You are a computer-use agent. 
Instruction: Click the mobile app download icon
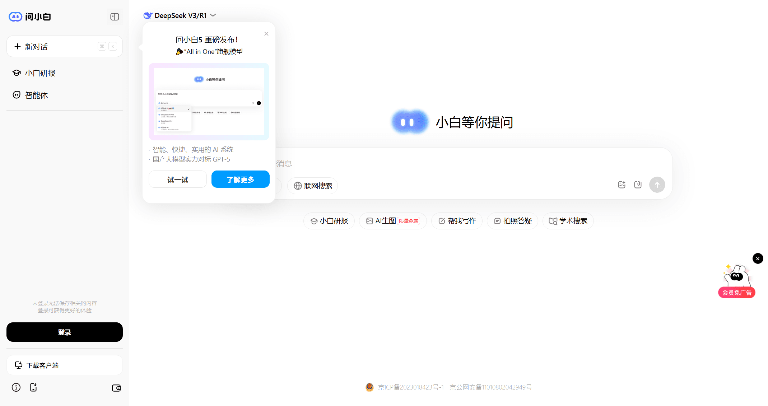[33, 387]
